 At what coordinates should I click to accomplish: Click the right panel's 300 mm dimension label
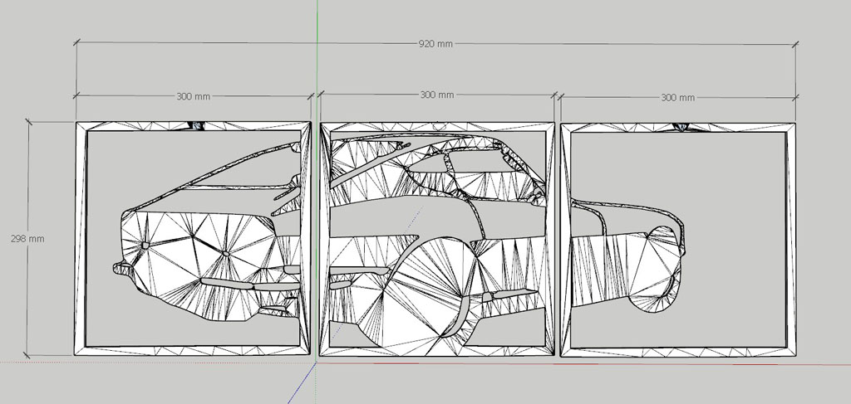pyautogui.click(x=677, y=98)
